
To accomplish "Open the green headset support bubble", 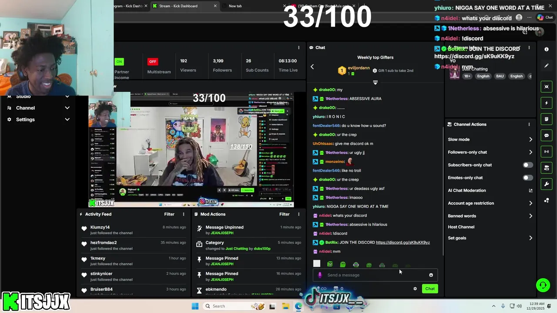I will pyautogui.click(x=543, y=285).
